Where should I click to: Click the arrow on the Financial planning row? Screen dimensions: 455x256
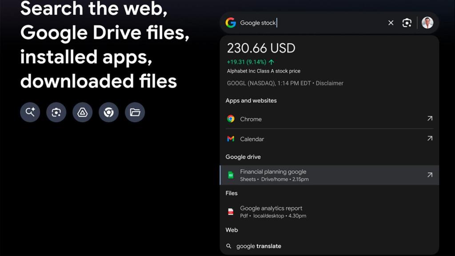pyautogui.click(x=429, y=175)
